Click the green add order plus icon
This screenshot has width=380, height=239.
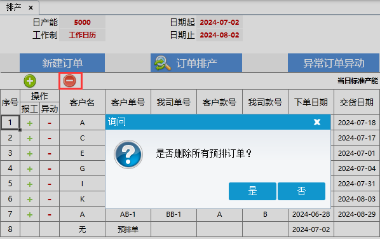30,81
